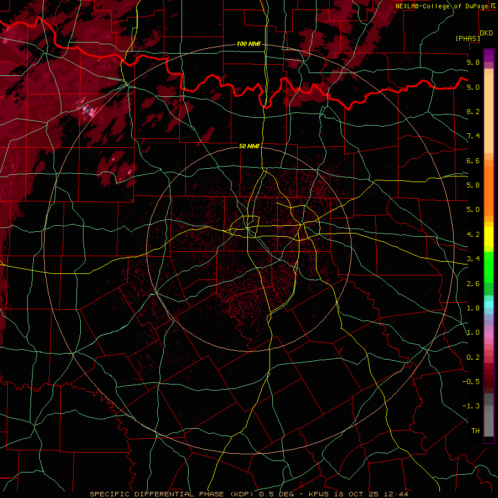This screenshot has width=498, height=498.
Task: Click the 4.2 scale value
Action: click(x=473, y=235)
